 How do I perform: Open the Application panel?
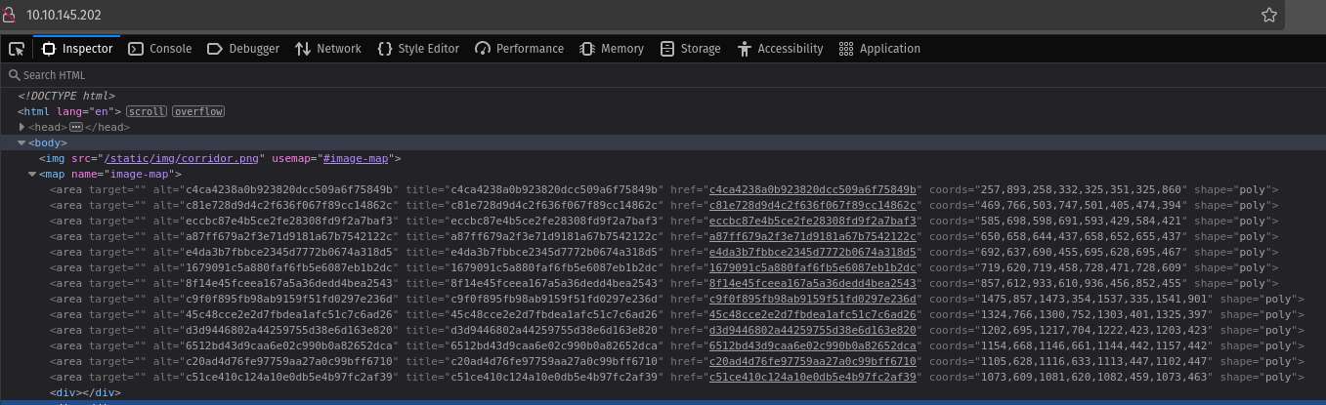tap(879, 49)
